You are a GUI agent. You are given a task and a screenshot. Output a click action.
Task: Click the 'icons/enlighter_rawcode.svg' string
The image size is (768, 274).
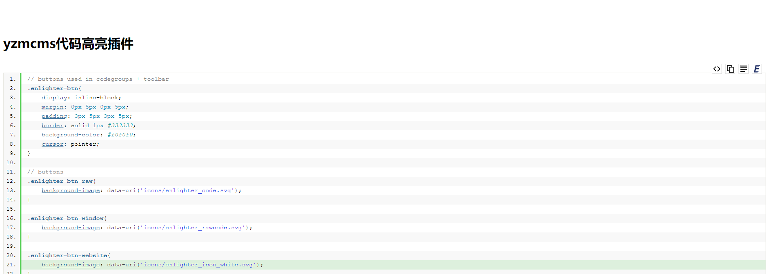click(193, 228)
